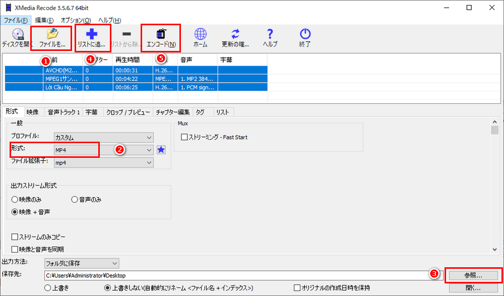Select the 映像のみ (video only) radio button
The width and height of the screenshot is (504, 296).
click(x=15, y=200)
